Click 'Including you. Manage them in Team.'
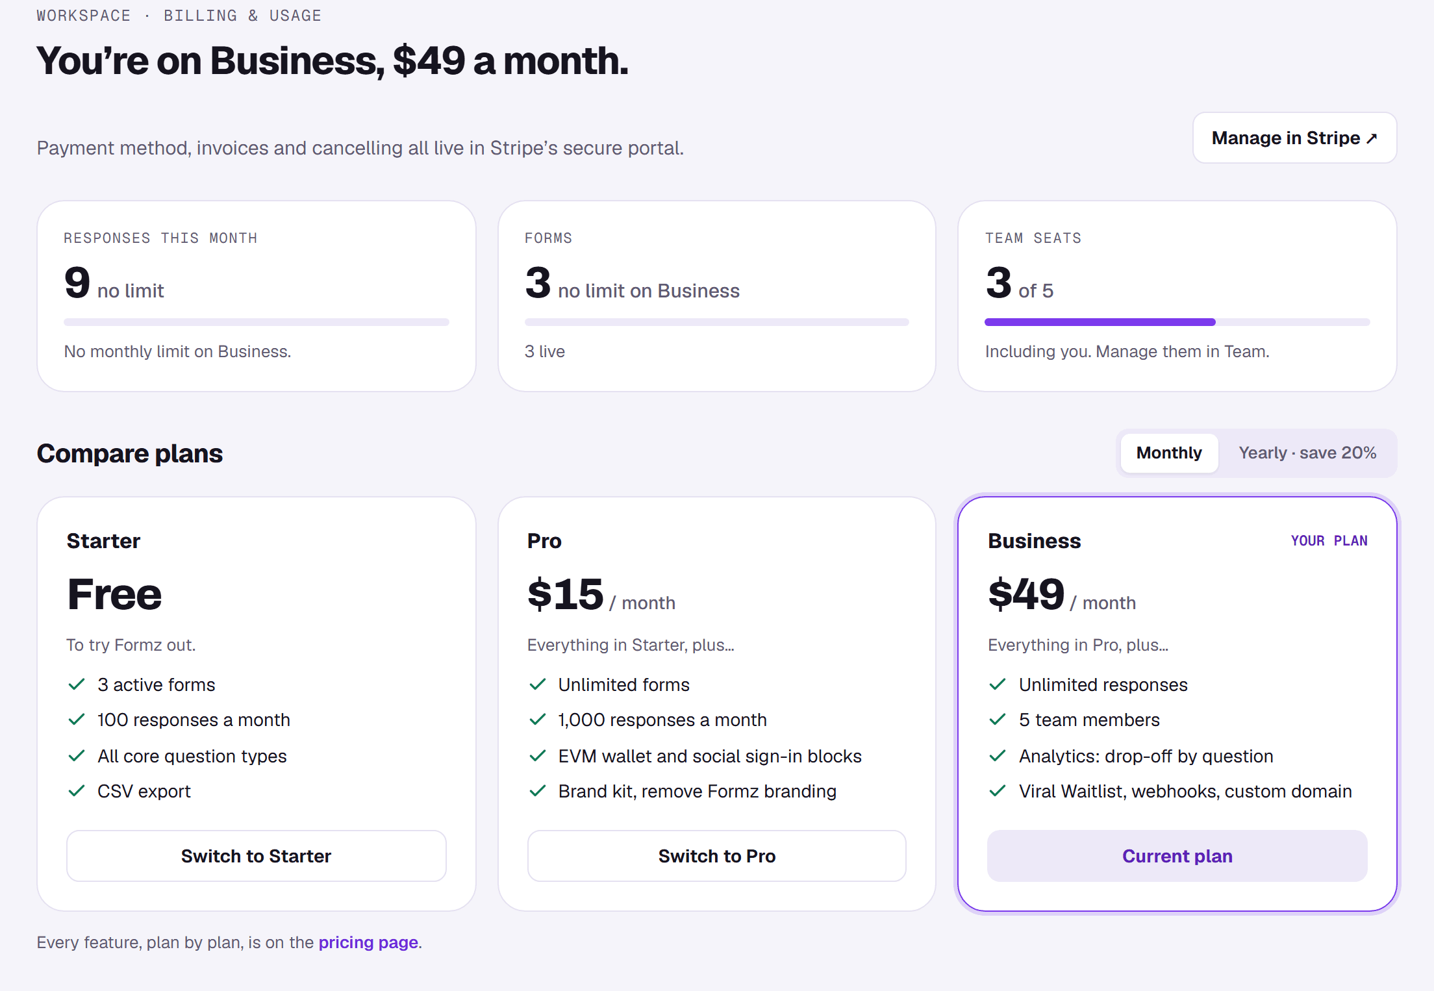The height and width of the screenshot is (991, 1434). (x=1127, y=351)
